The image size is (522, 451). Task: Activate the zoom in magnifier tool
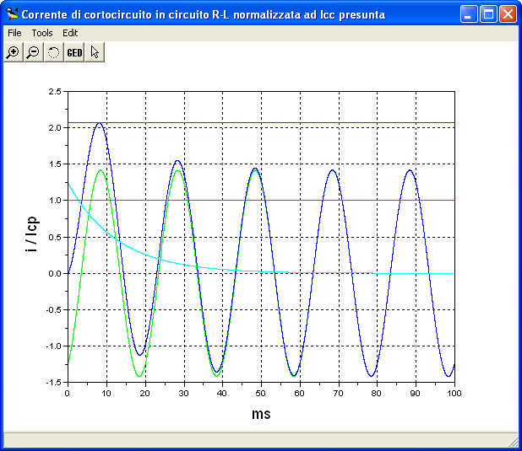(13, 52)
